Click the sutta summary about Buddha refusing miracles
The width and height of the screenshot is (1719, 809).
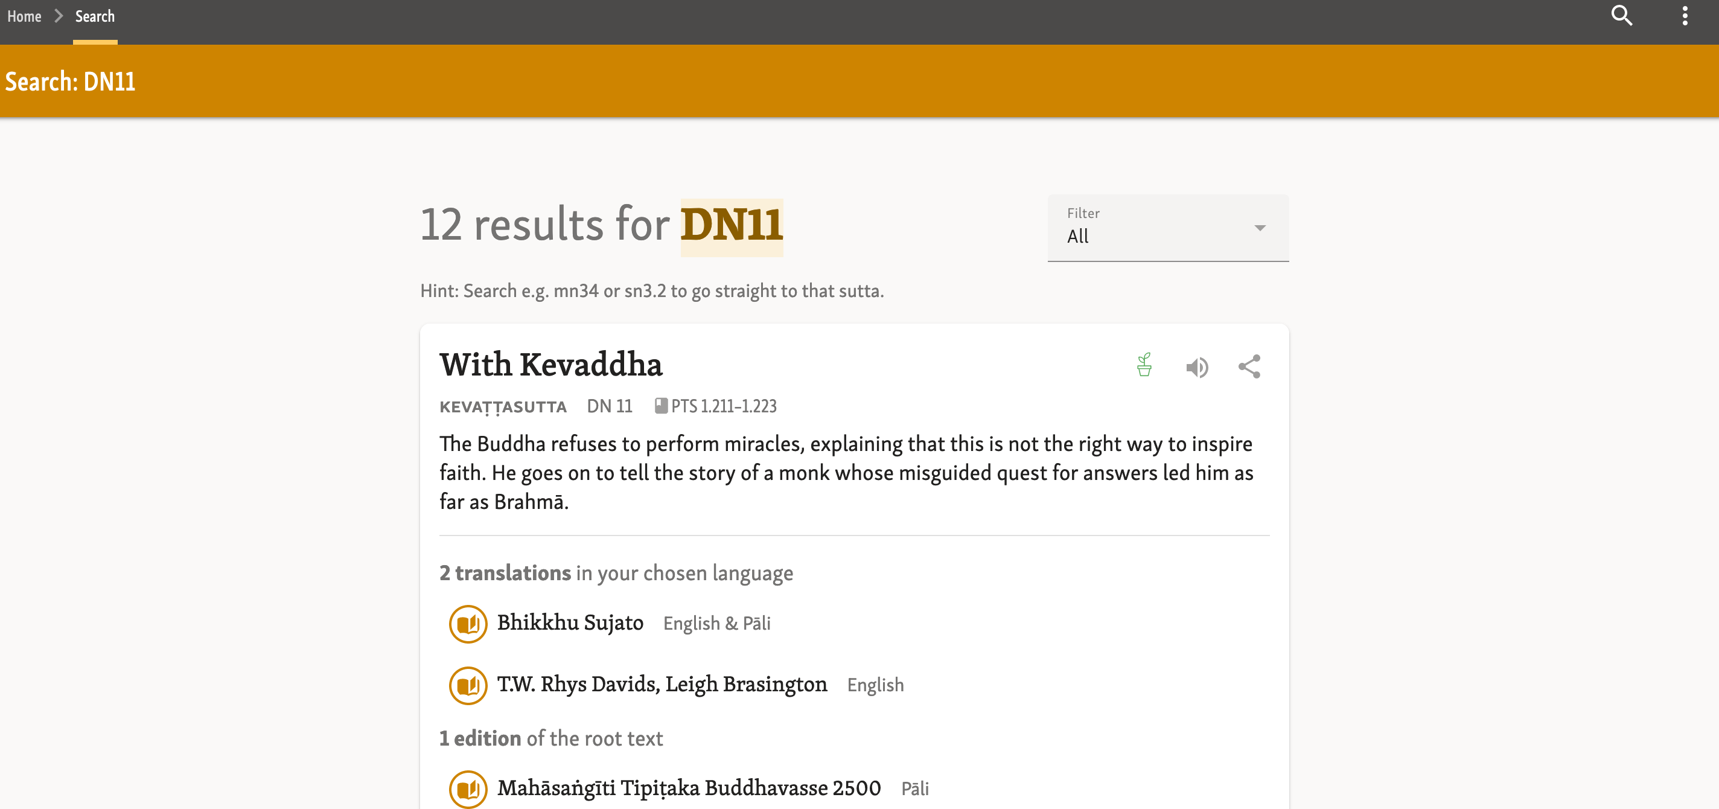click(x=846, y=473)
